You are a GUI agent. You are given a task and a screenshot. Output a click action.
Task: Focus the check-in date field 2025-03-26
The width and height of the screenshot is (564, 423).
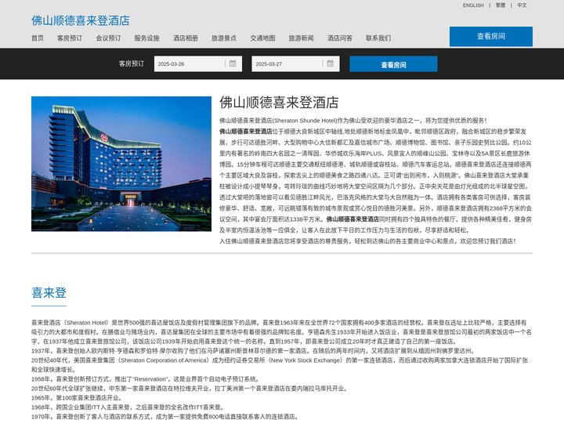(198, 64)
